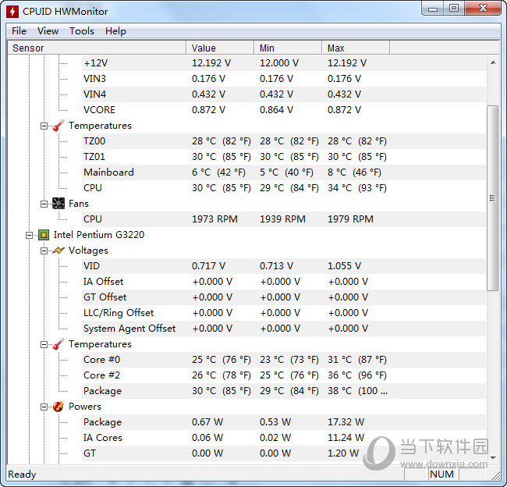Click the Value column header
This screenshot has height=487, width=507.
[x=220, y=48]
